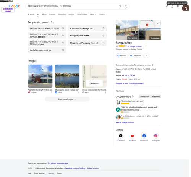The height and width of the screenshot is (177, 191).
Task: Open Send feedback in footer
Action: coord(40,173)
